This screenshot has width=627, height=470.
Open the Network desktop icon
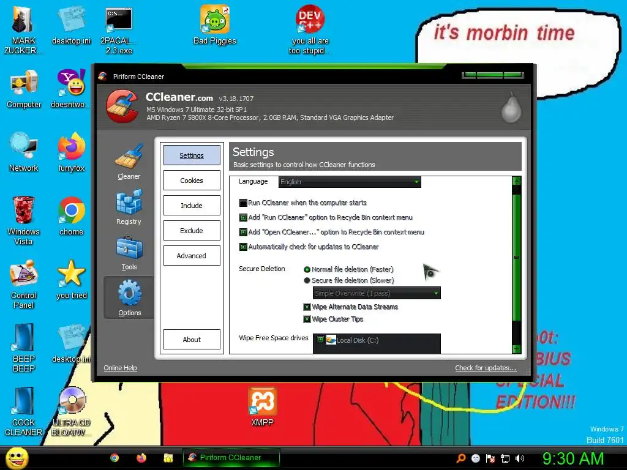point(24,152)
